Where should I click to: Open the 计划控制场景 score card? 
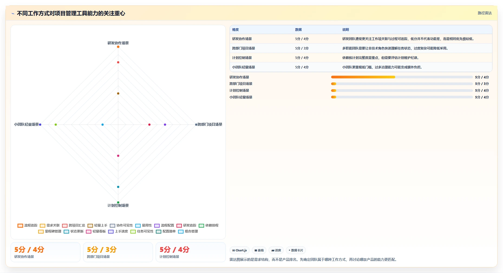point(191,252)
